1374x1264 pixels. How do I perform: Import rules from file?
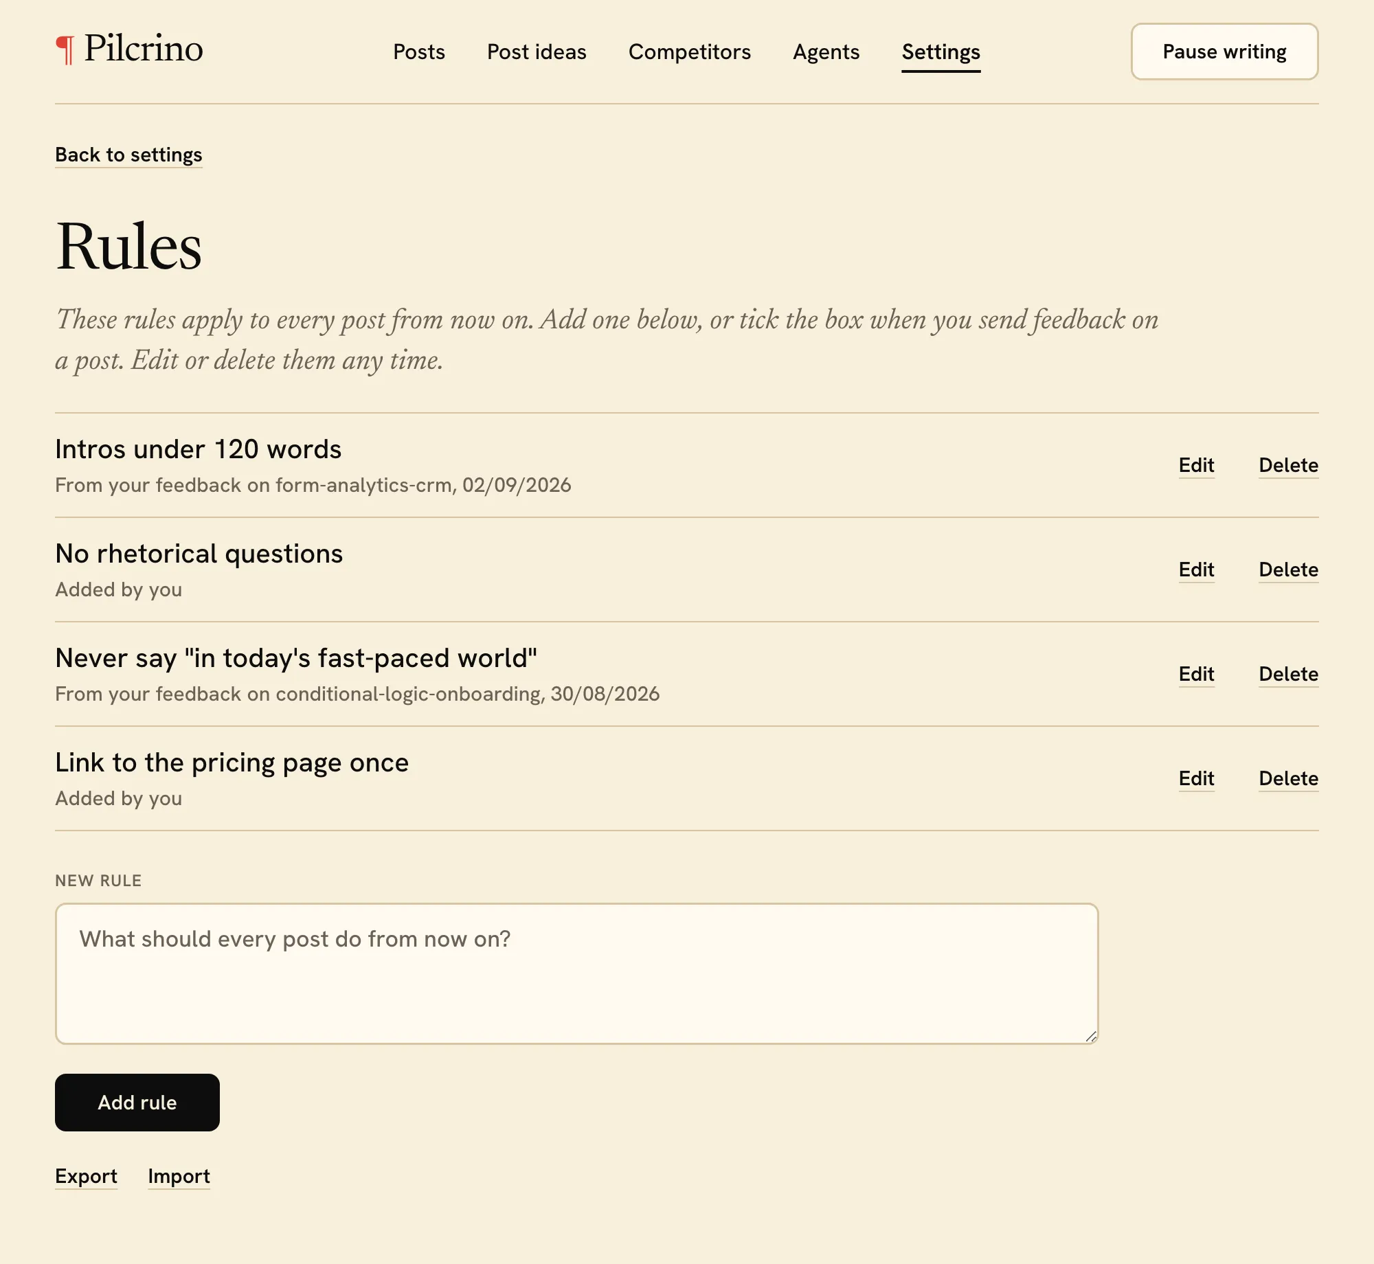(179, 1176)
